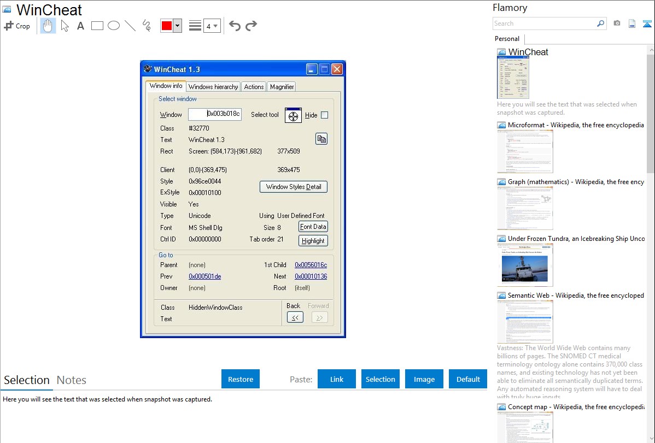
Task: Follow the Prev link 0x000501de
Action: tap(204, 276)
